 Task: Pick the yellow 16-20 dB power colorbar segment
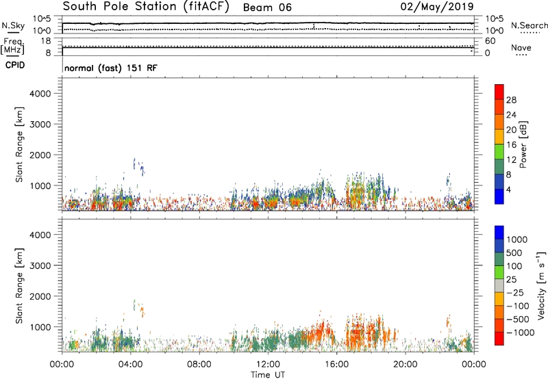click(x=499, y=136)
